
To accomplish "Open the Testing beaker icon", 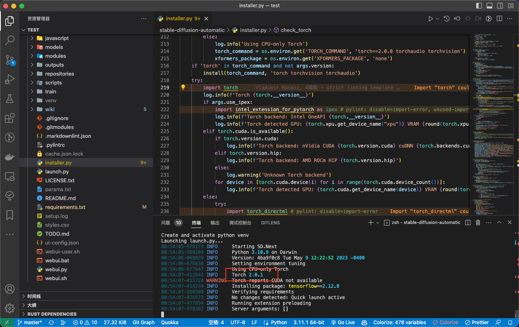I will pyautogui.click(x=10, y=99).
